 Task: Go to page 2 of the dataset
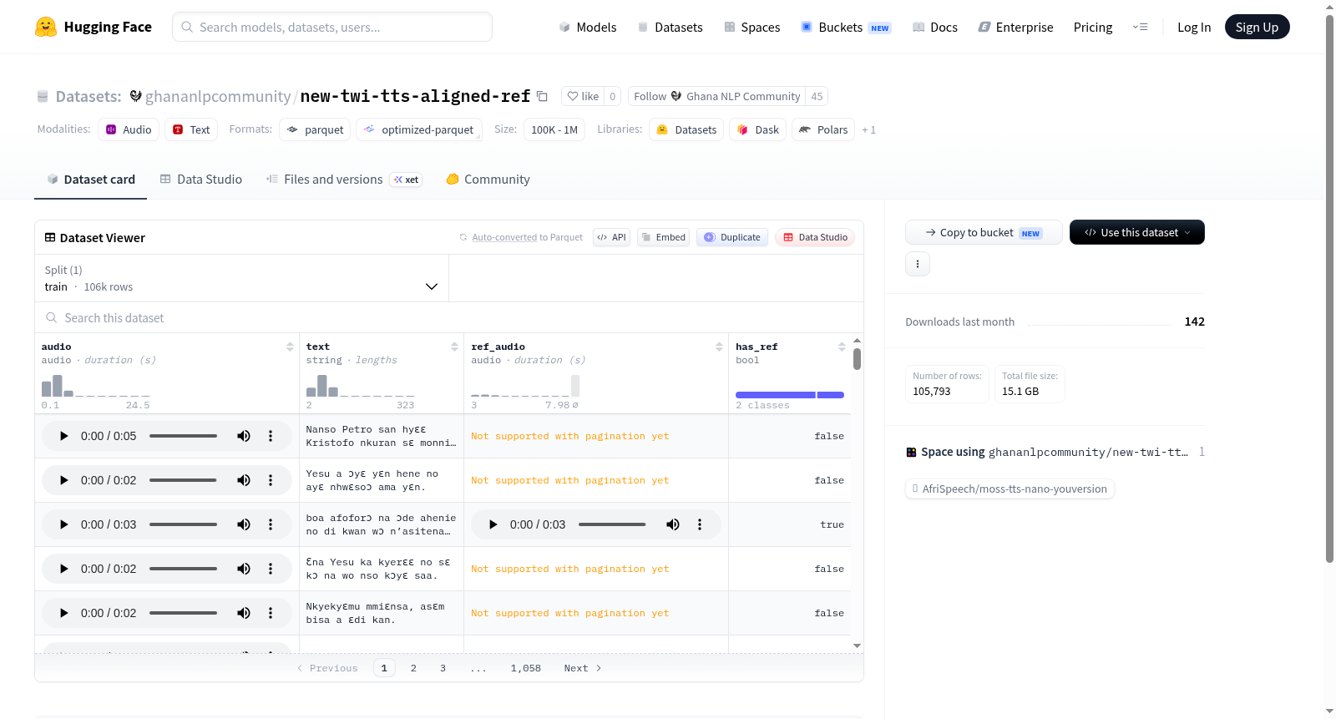pyautogui.click(x=413, y=668)
